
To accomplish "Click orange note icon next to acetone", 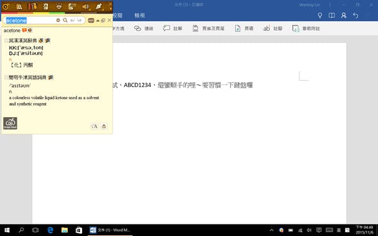I will [x=24, y=30].
